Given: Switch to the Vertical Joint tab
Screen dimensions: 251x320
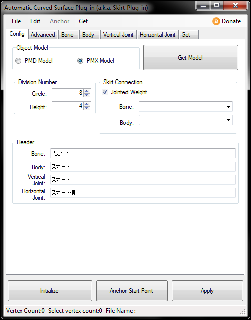Looking at the screenshot, I should point(118,35).
